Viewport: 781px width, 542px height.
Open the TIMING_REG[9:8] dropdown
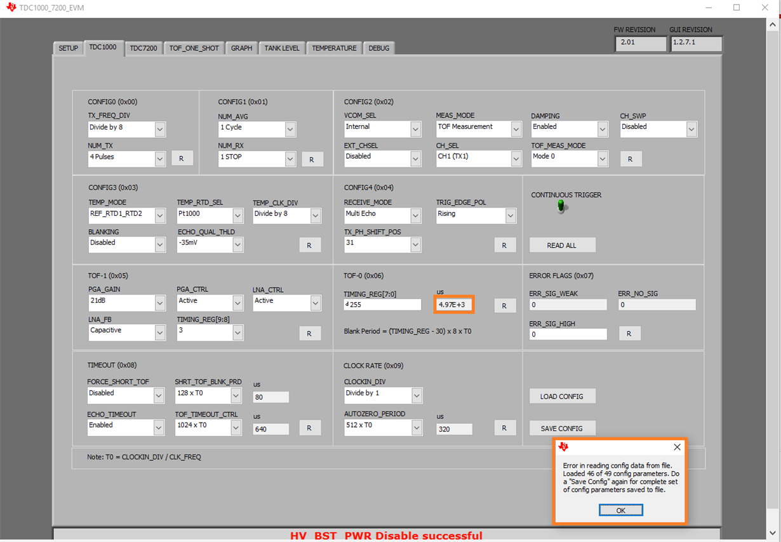click(237, 333)
